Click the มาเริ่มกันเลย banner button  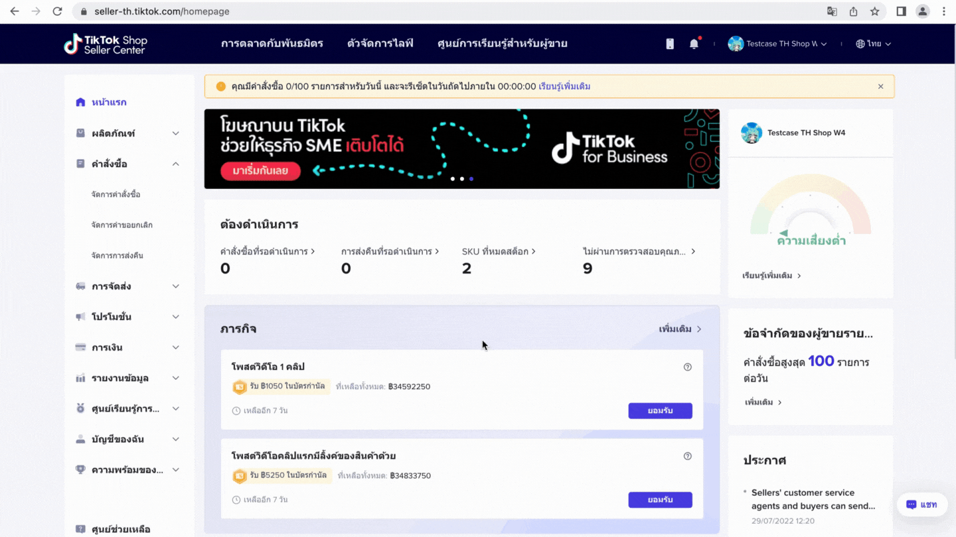tap(260, 171)
